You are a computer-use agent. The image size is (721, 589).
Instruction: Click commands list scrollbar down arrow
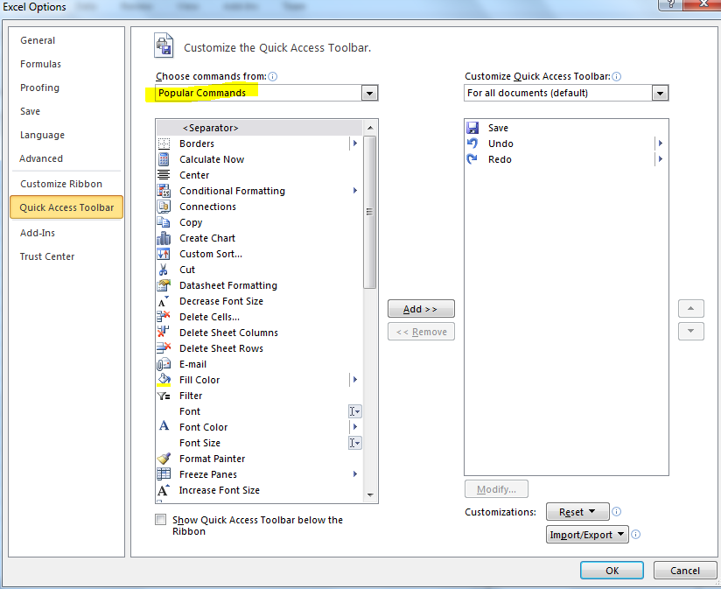tap(370, 495)
